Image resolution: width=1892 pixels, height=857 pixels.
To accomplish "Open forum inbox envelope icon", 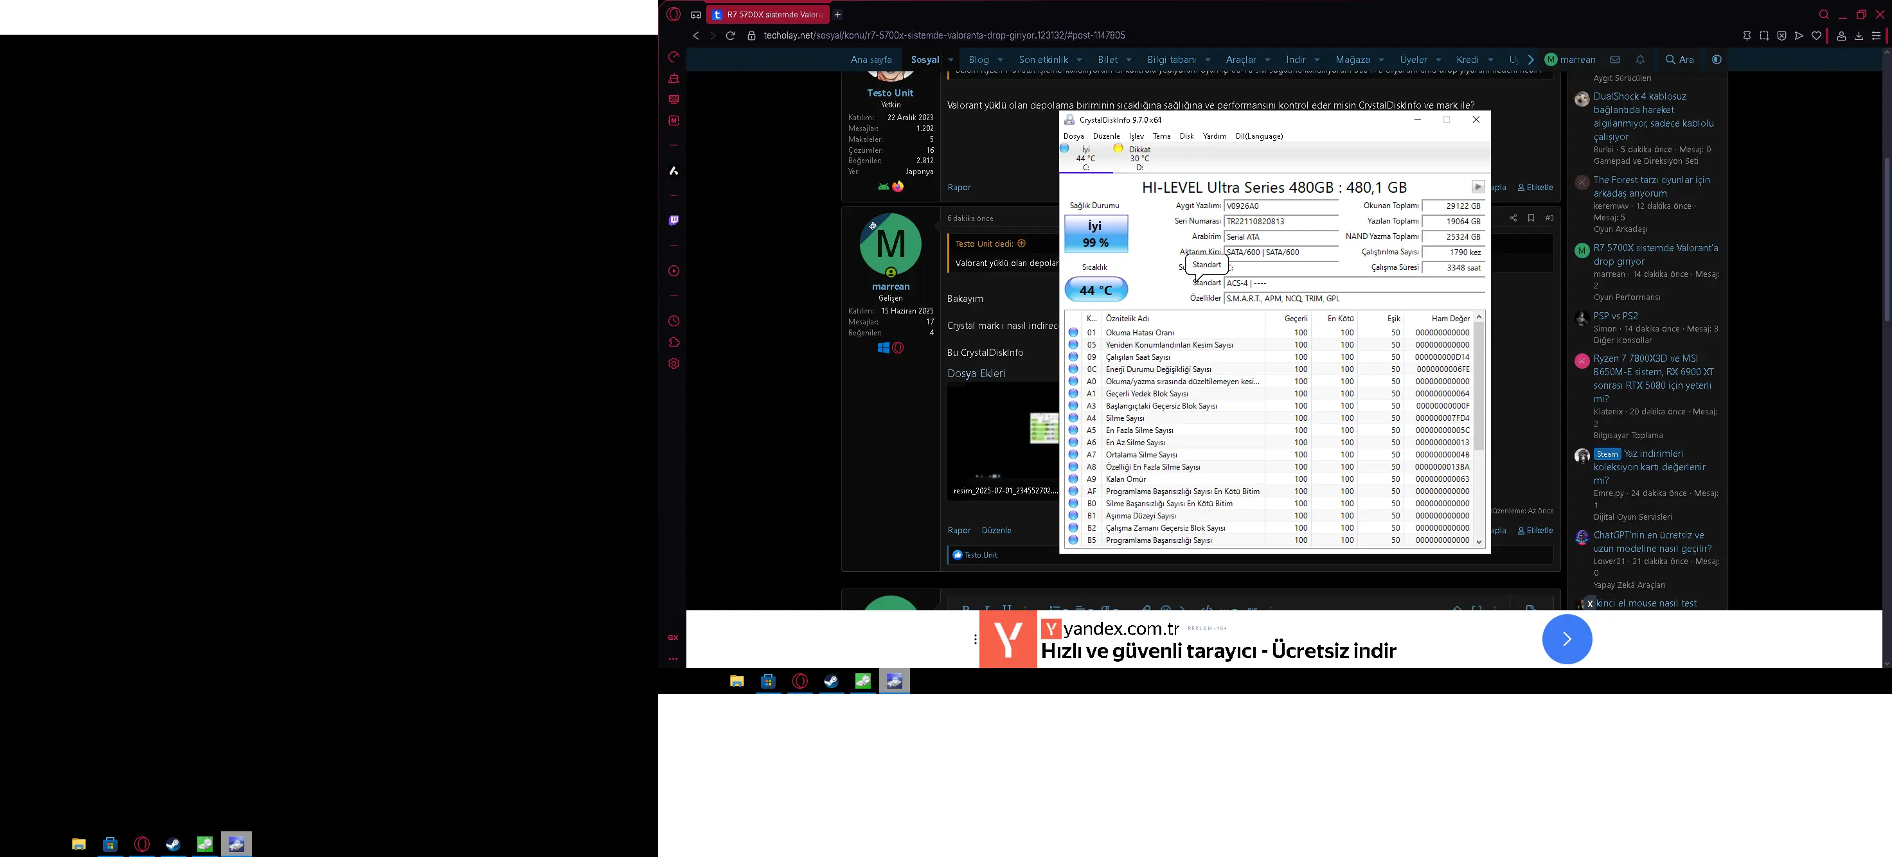I will (x=1614, y=60).
